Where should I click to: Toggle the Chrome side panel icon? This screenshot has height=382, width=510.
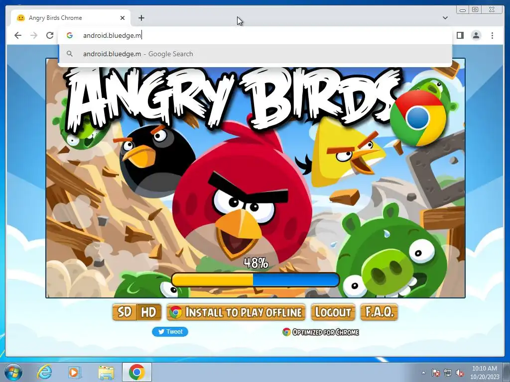(460, 35)
